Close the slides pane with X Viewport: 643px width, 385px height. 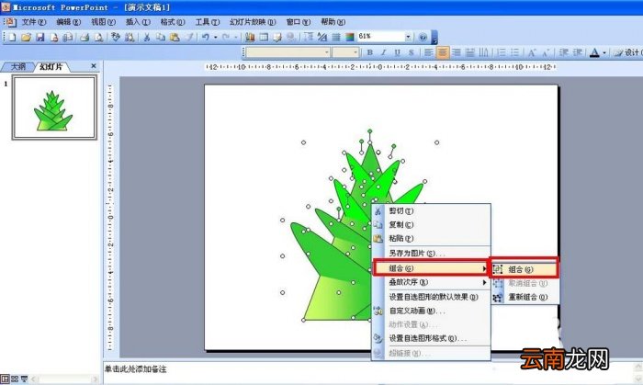click(x=94, y=65)
